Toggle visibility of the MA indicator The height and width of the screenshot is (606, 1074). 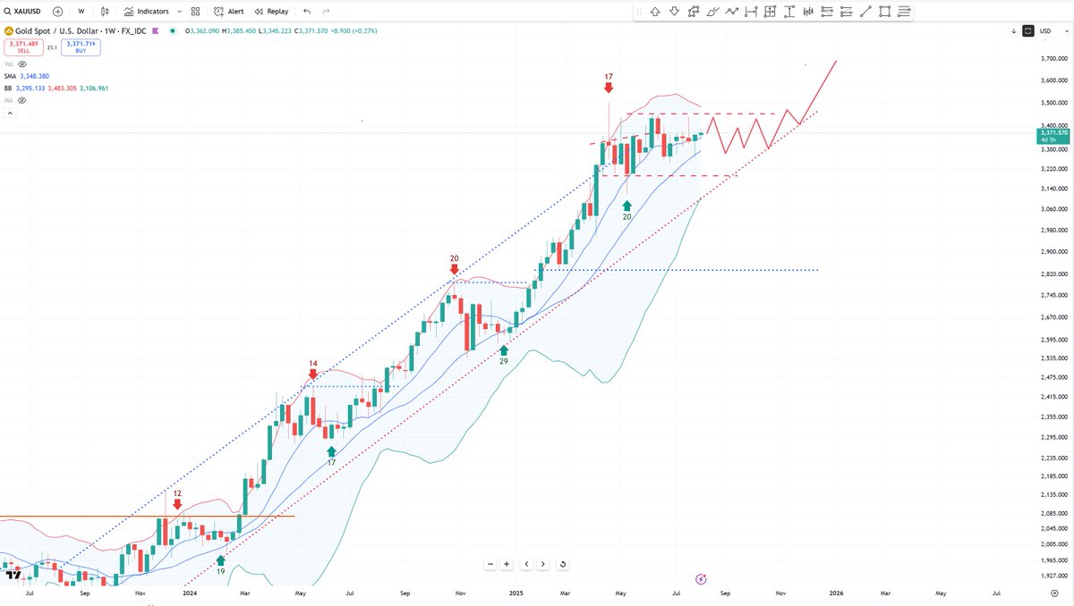21,100
